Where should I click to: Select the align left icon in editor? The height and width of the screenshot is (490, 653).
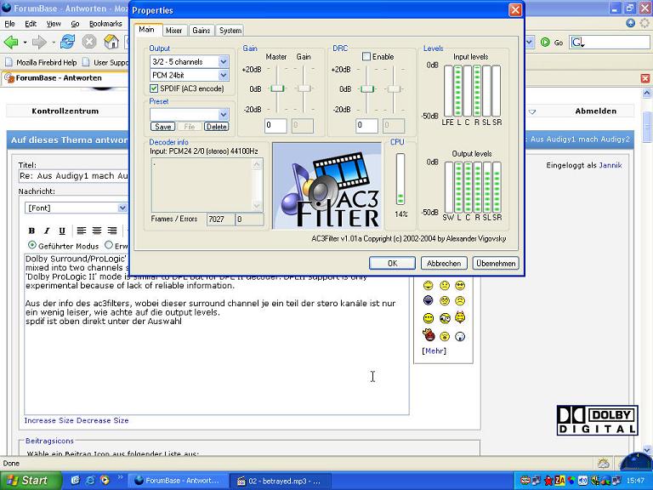click(x=82, y=231)
